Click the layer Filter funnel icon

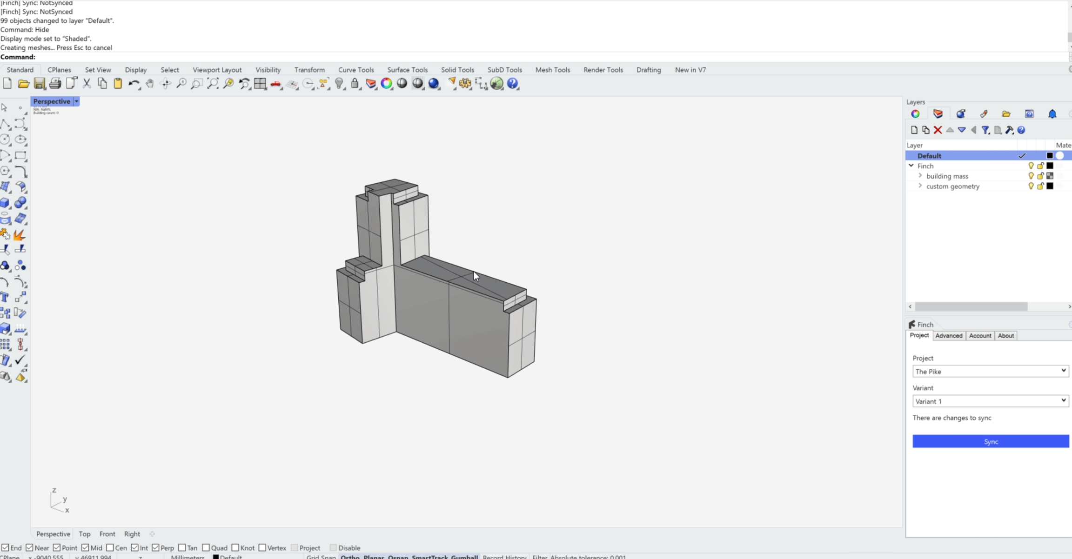coord(985,130)
